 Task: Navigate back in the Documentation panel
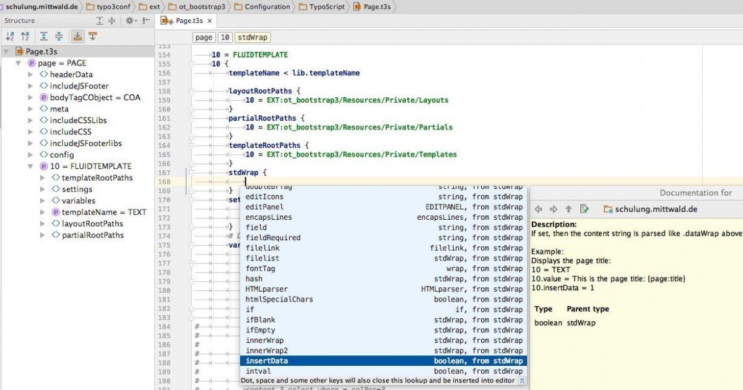point(538,209)
